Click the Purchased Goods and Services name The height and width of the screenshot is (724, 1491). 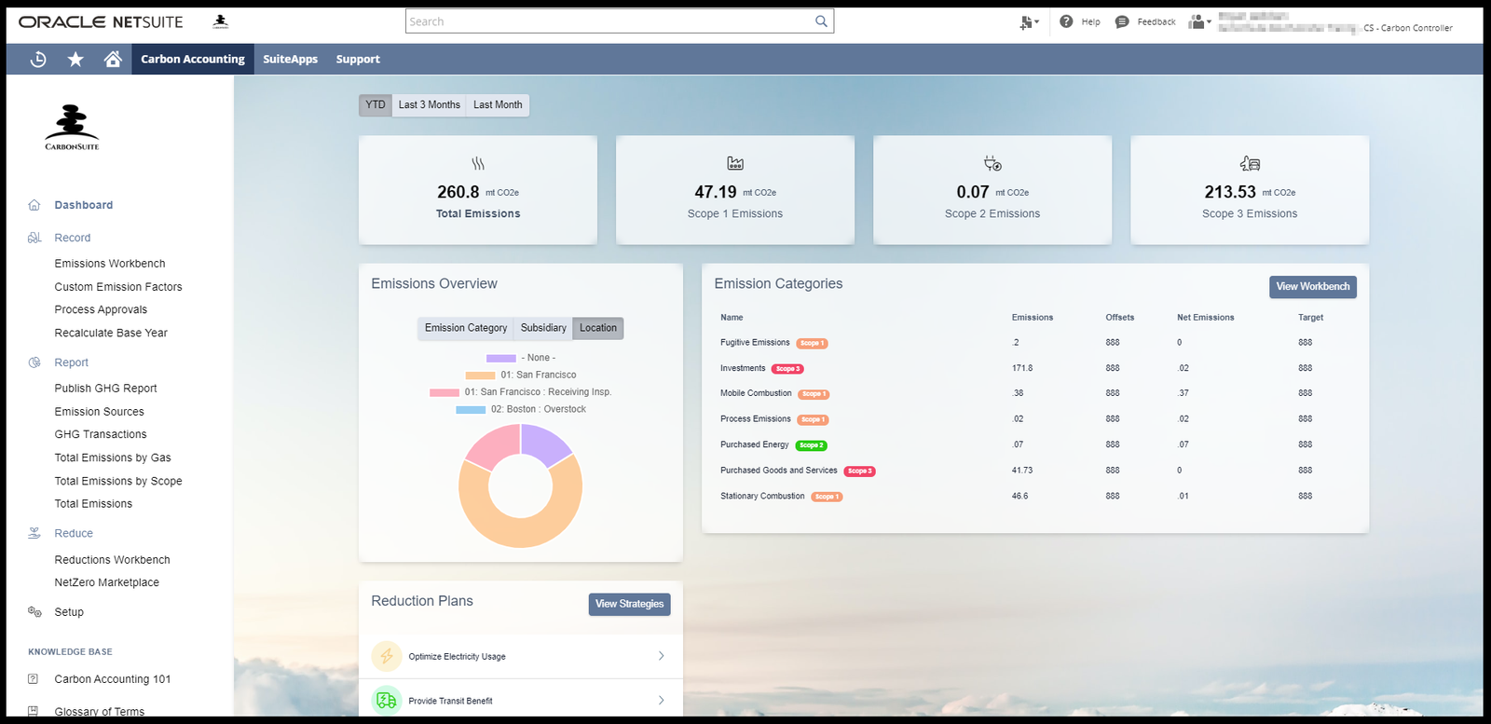[779, 471]
